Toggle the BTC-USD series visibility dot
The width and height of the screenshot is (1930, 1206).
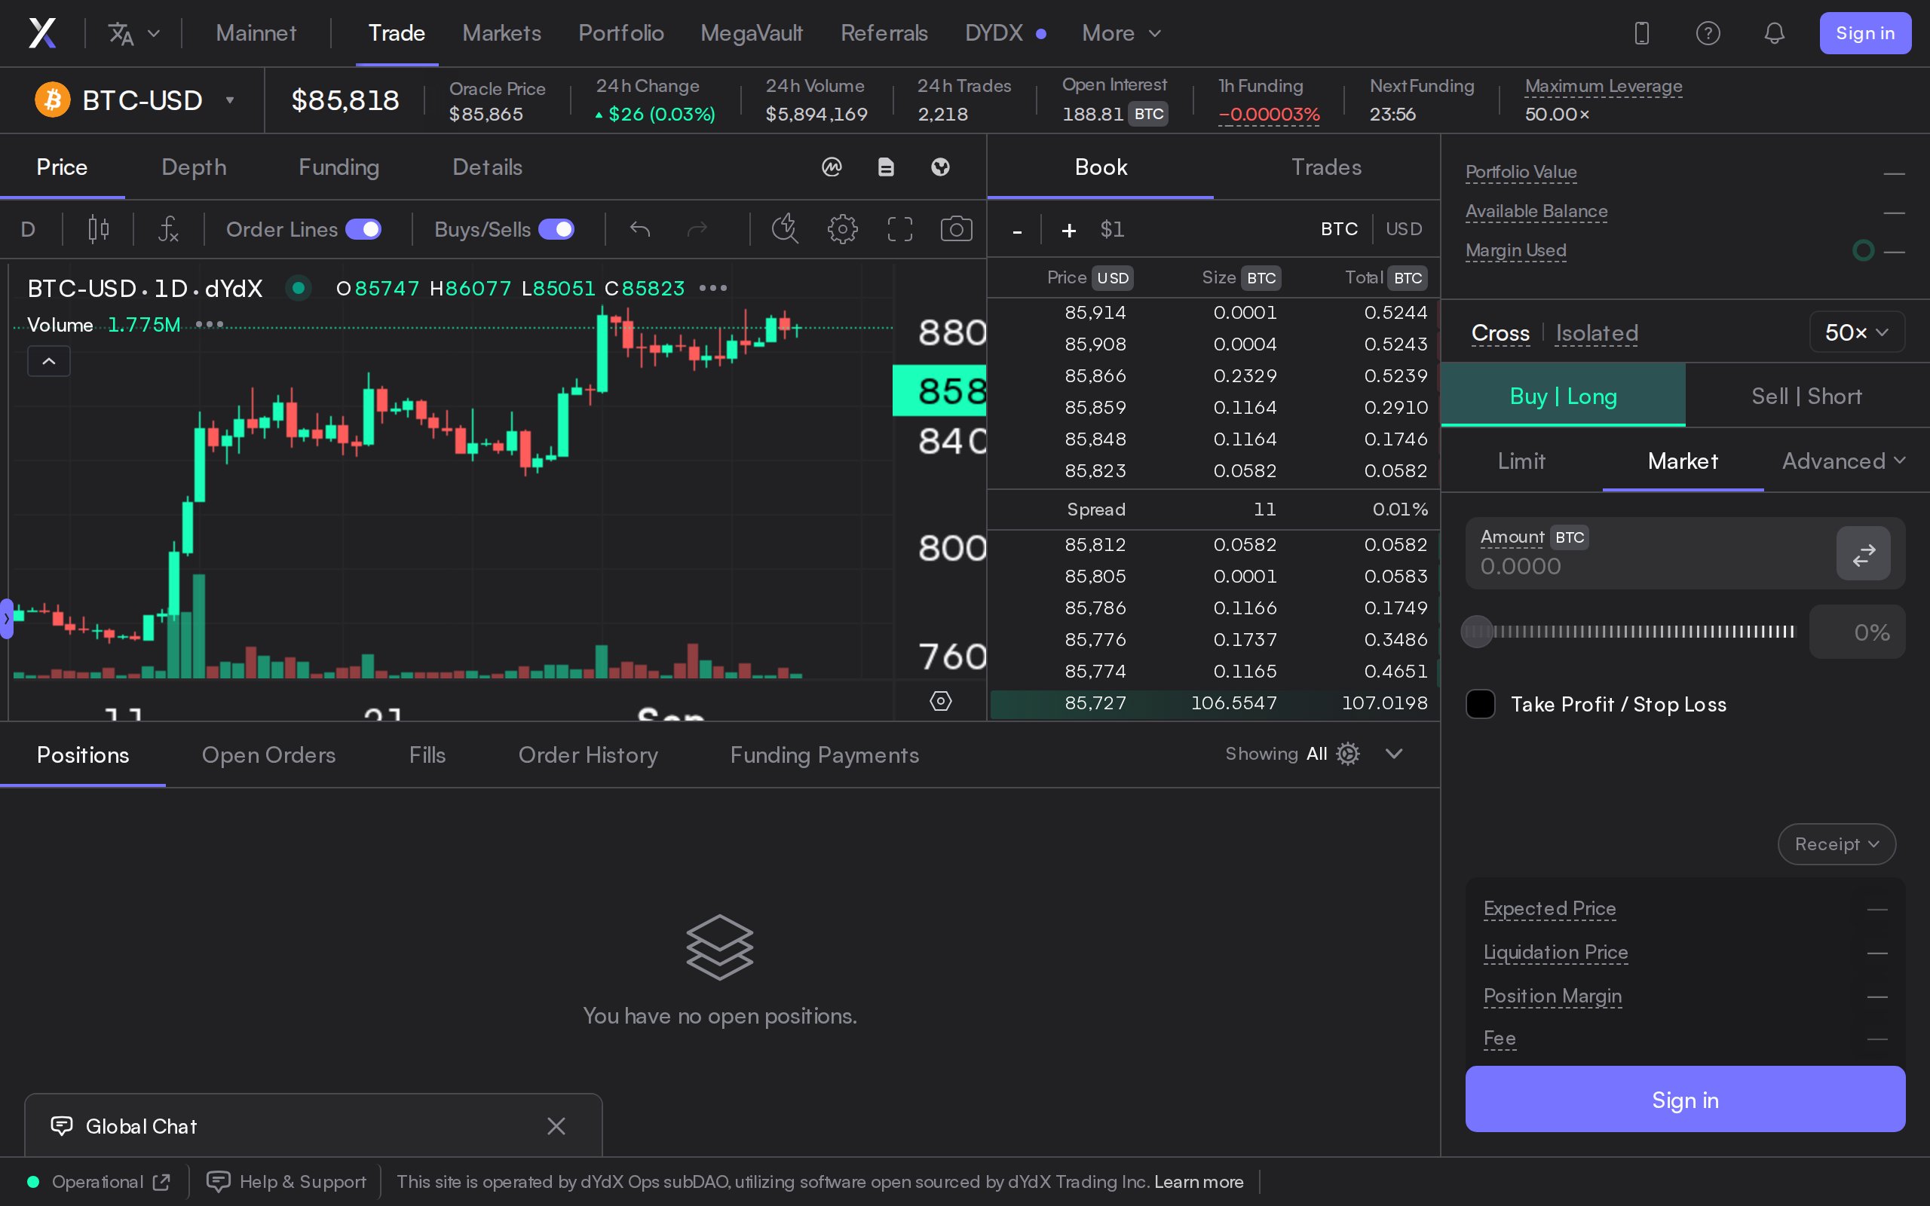(x=299, y=287)
